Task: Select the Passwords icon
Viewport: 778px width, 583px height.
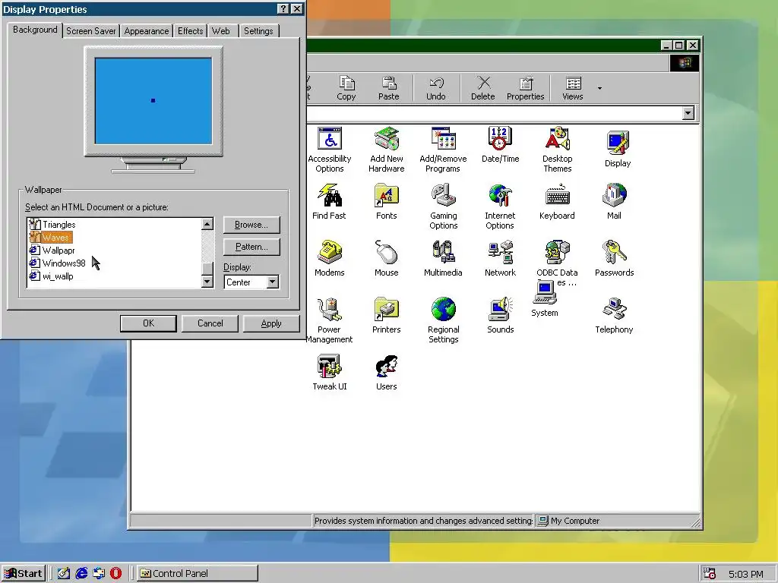Action: coord(614,258)
